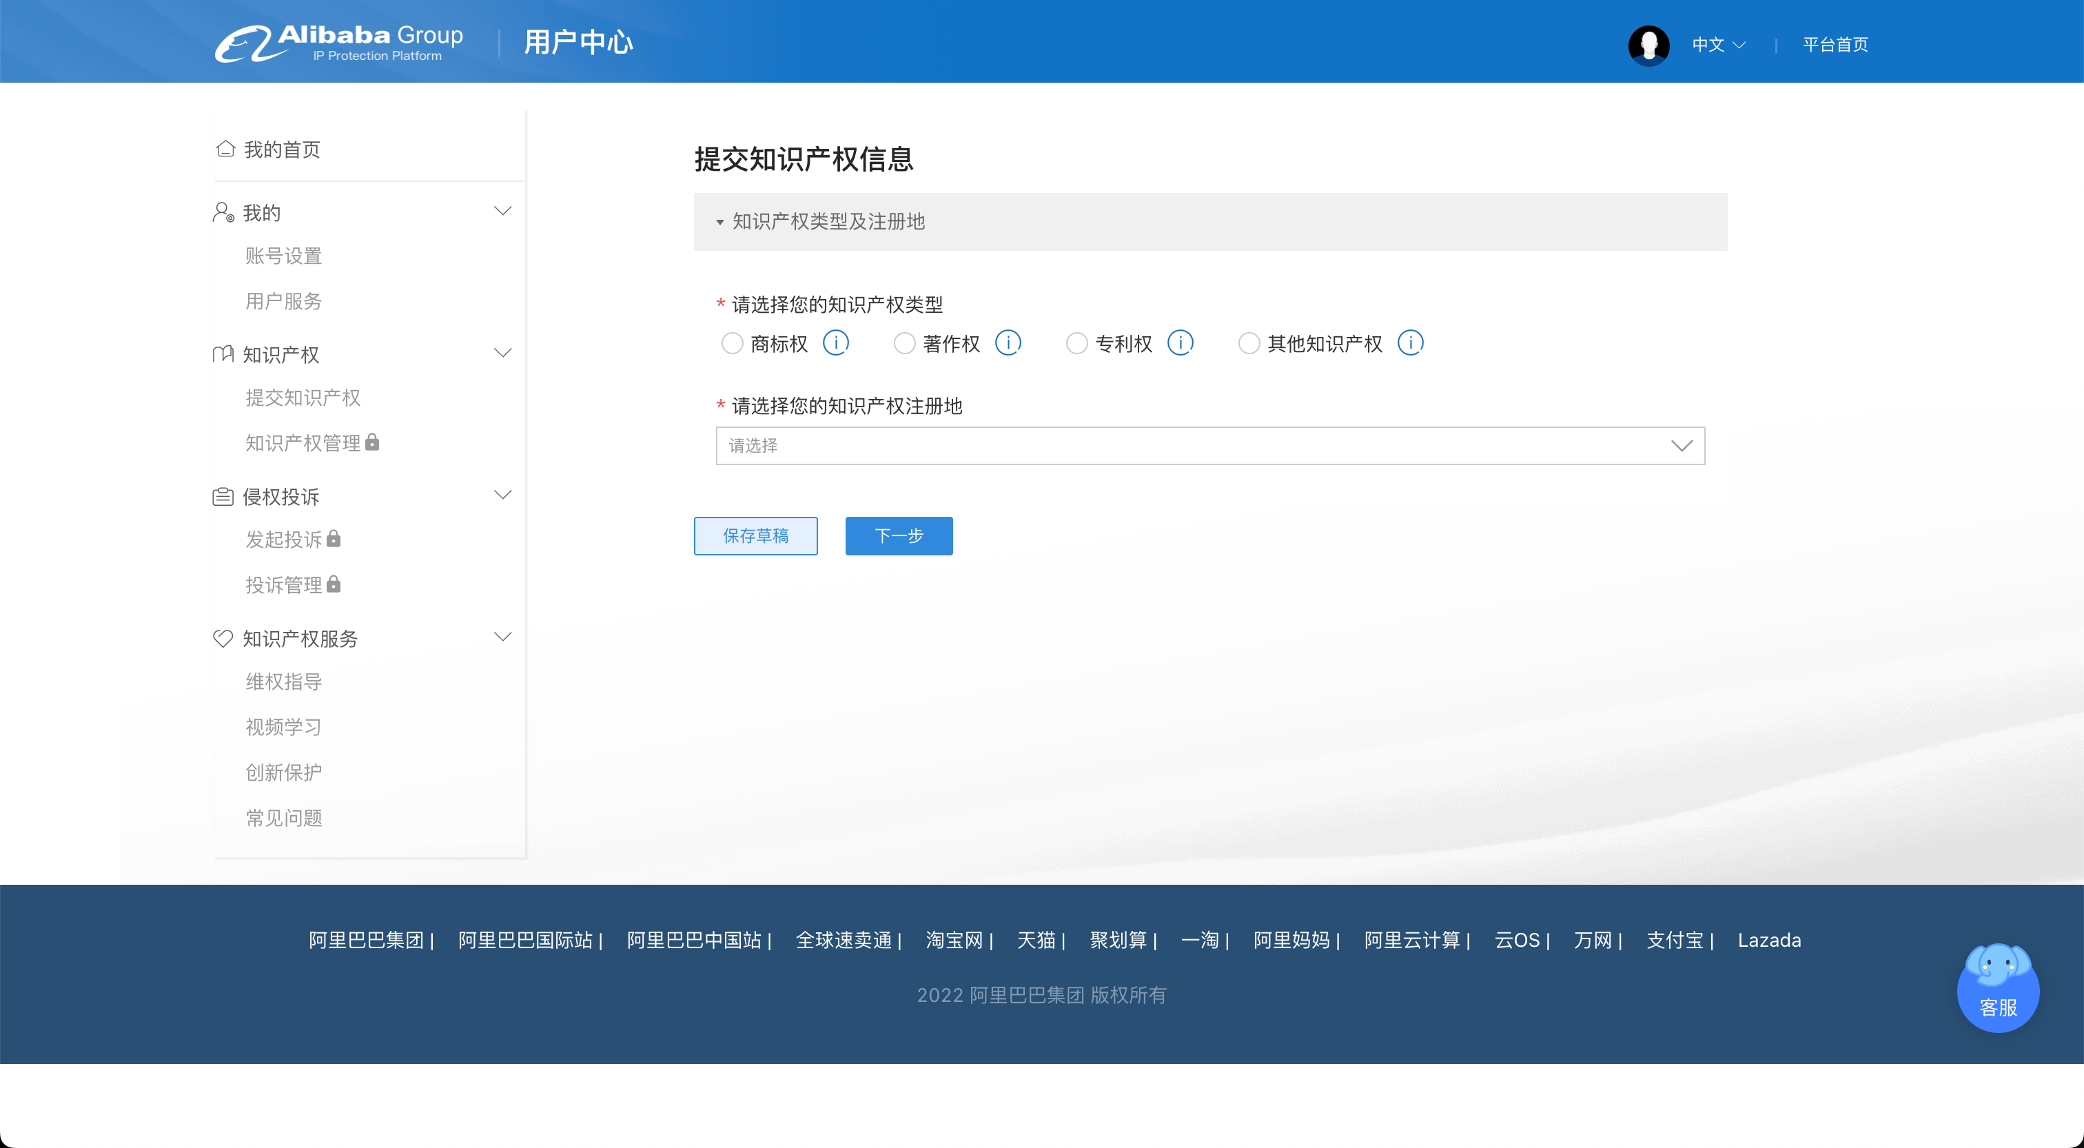The image size is (2084, 1148).
Task: Click the book icon beside 知识产权
Action: (x=223, y=354)
